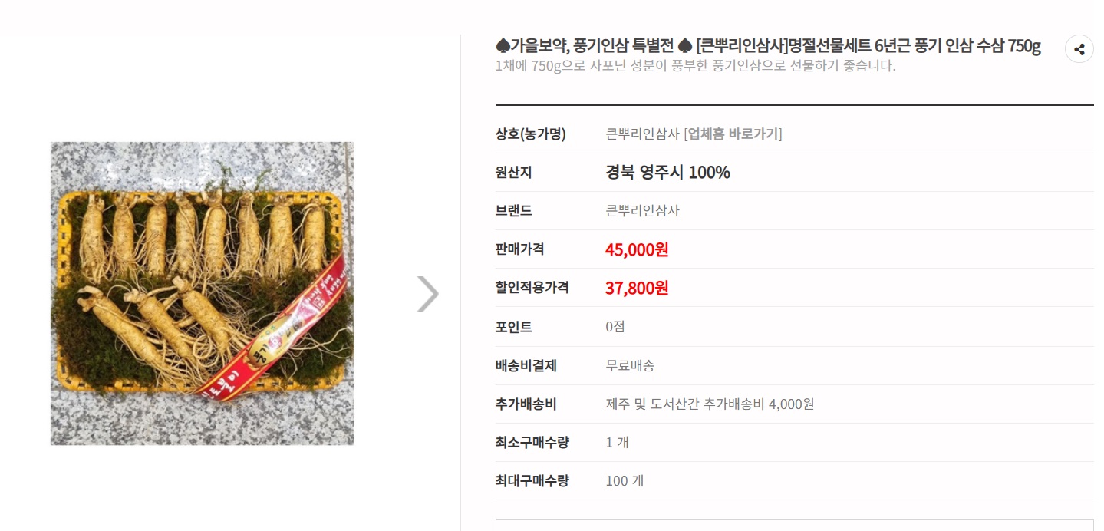
Task: Click the product title about 풍기인삼 gift set
Action: coord(767,47)
